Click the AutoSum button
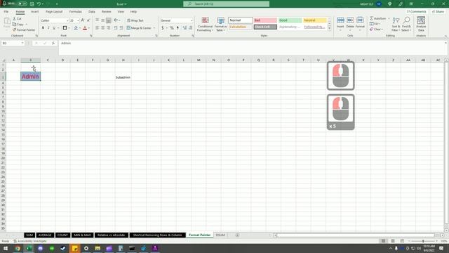 377,19
